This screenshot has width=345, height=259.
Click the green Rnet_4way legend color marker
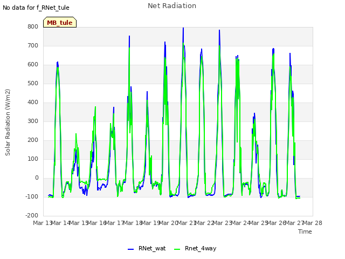pos(177,249)
